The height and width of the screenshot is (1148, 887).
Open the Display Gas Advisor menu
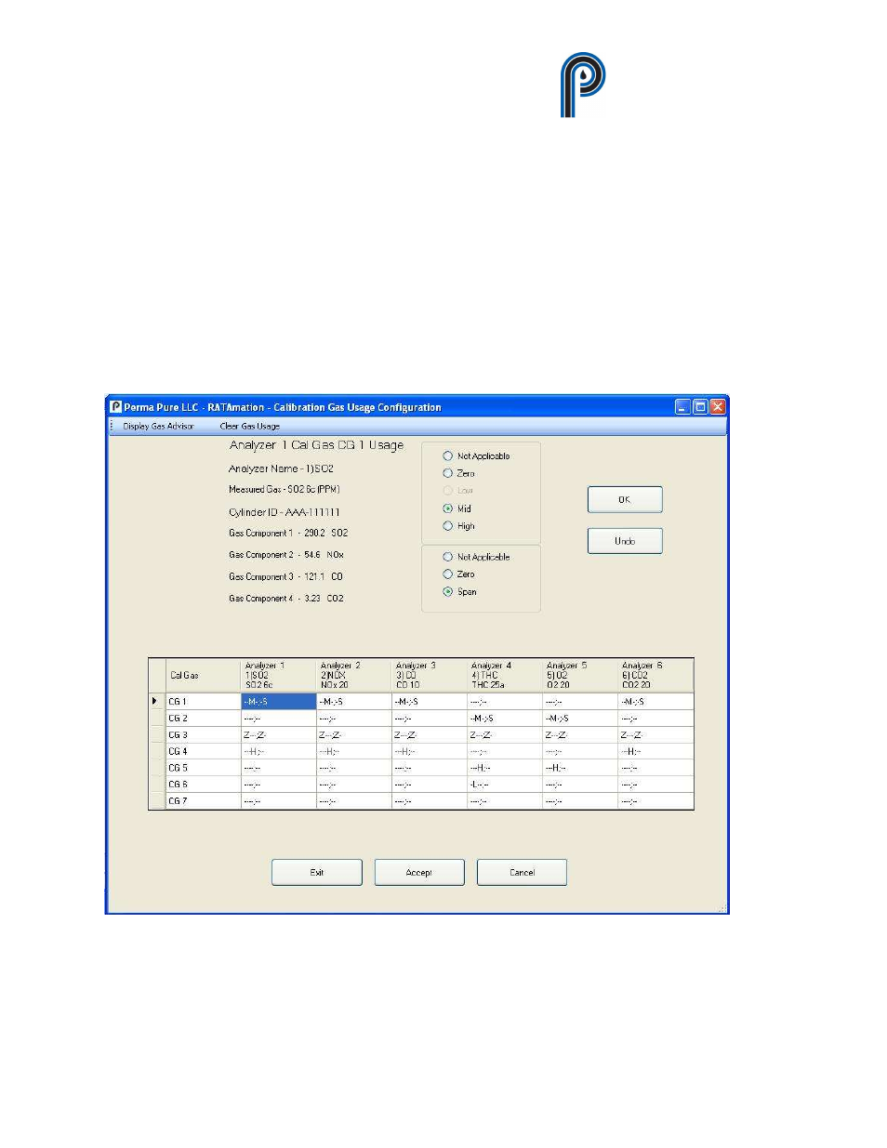[x=158, y=426]
